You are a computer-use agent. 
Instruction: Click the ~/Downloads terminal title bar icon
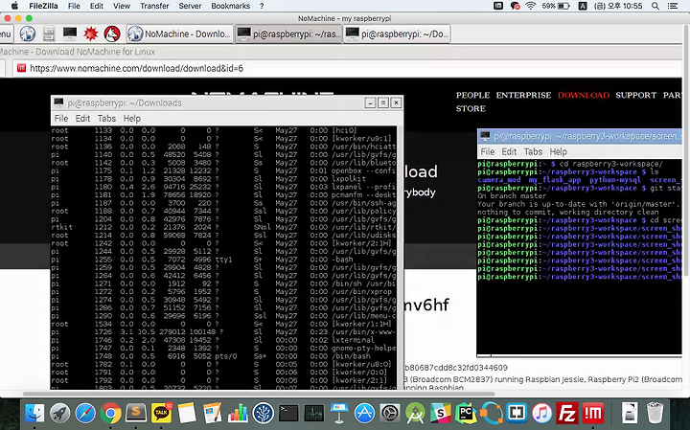pyautogui.click(x=58, y=102)
